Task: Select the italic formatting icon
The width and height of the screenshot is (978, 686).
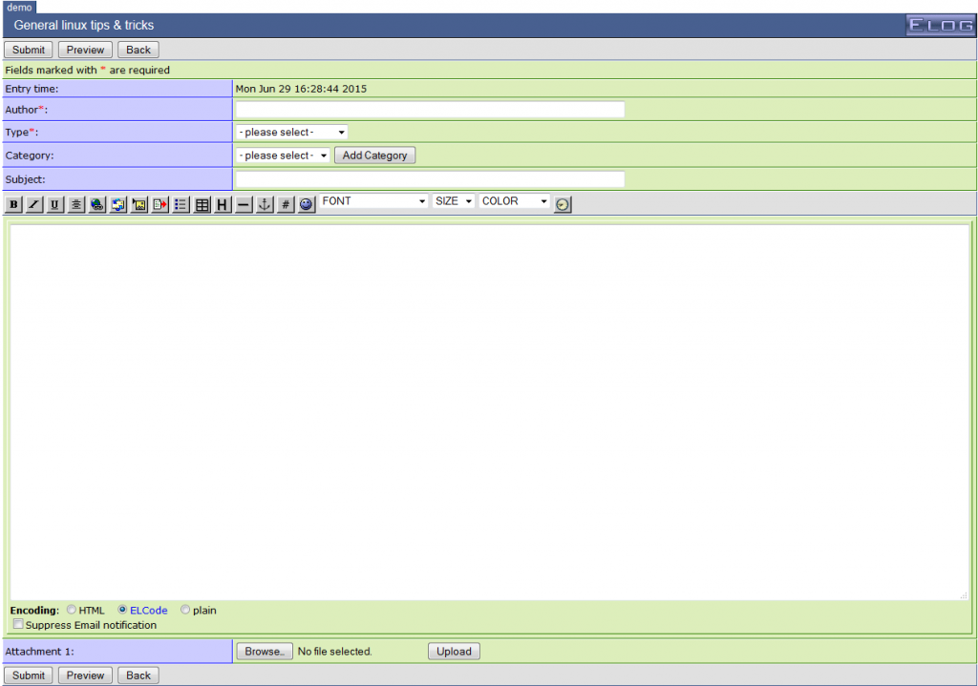Action: 33,203
